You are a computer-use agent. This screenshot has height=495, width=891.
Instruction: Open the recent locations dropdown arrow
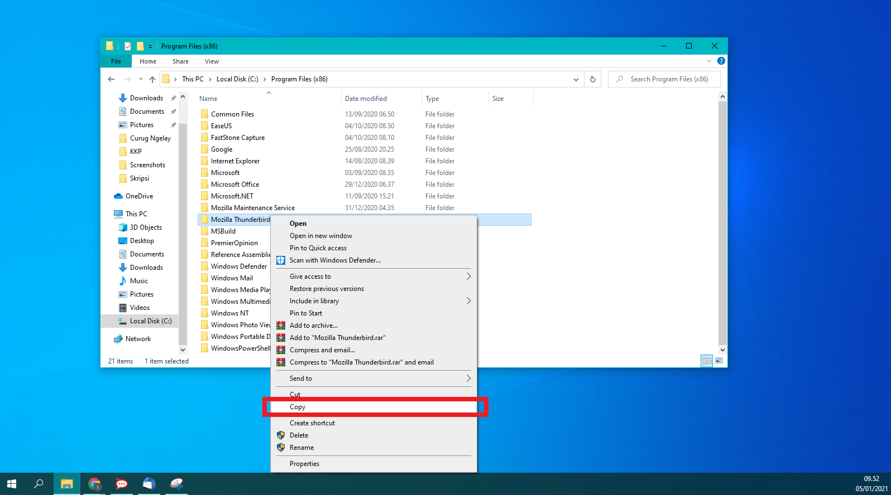tap(141, 79)
